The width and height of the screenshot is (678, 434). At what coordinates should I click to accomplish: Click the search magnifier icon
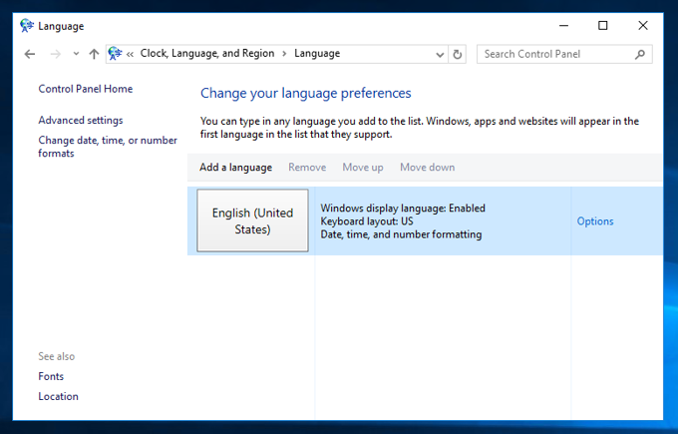click(640, 54)
